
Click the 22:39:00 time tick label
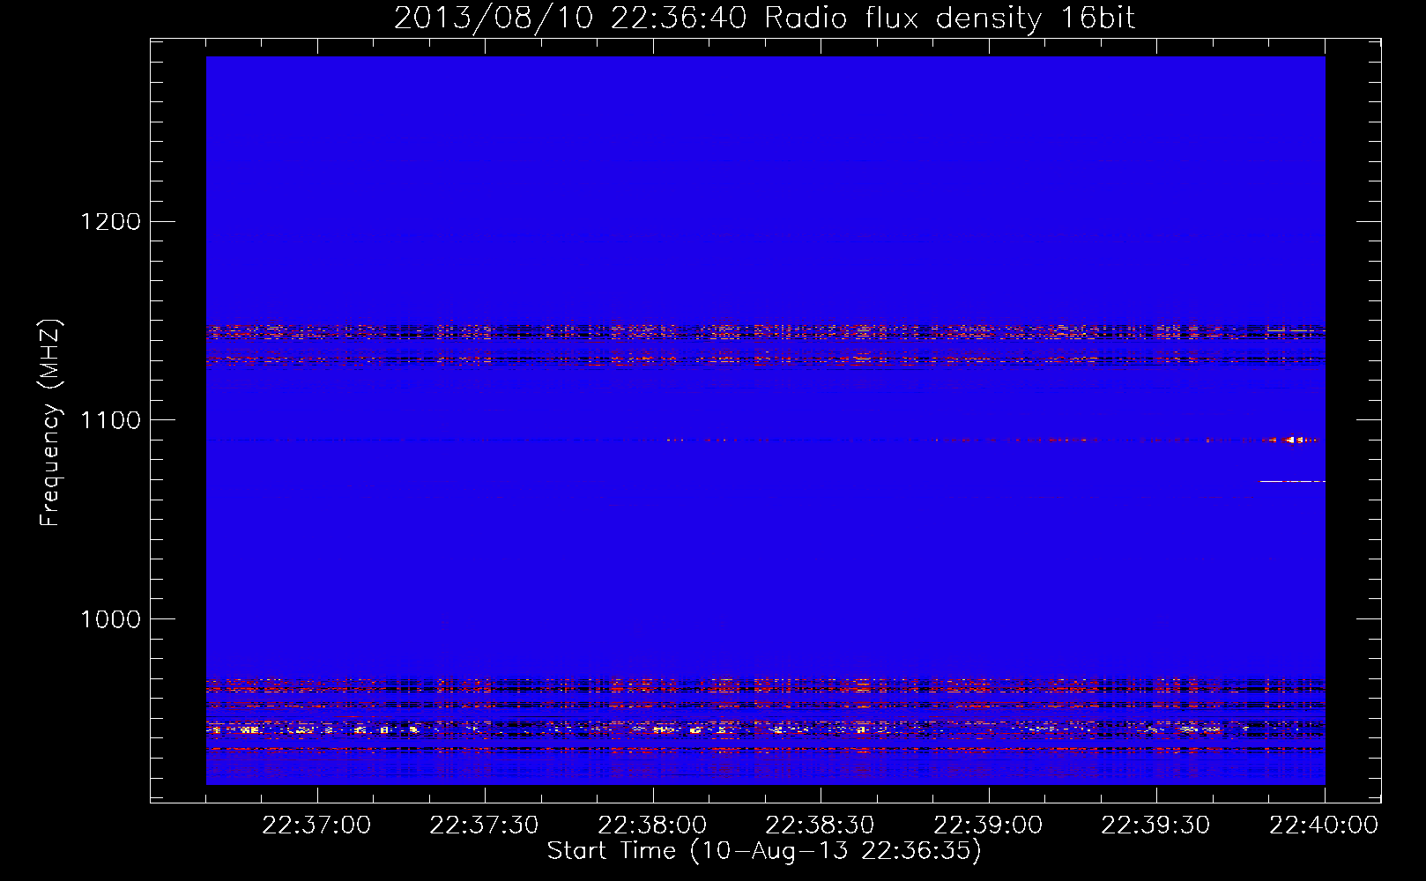point(988,825)
